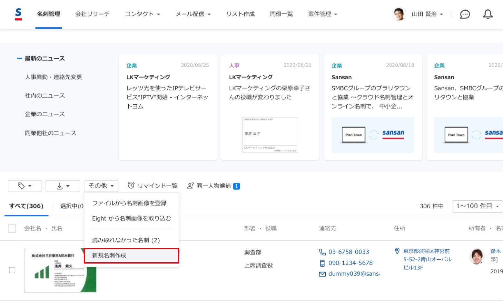
Task: Switch to the 選択中 tab
Action: (72, 206)
